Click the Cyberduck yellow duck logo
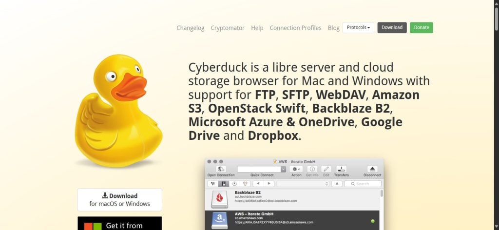The width and height of the screenshot is (499, 230). (118, 111)
